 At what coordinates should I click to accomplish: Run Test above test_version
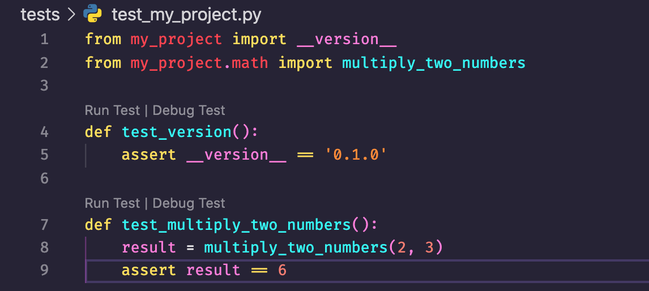[112, 110]
